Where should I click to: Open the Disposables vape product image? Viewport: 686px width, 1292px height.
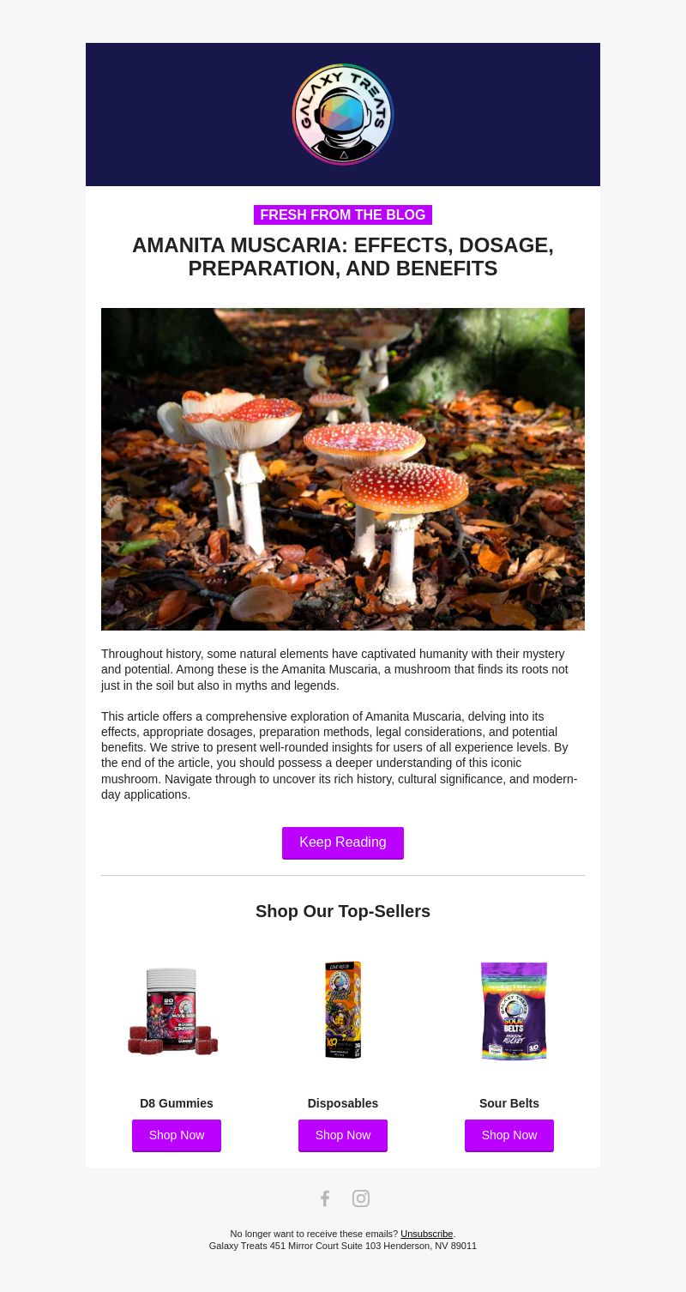tap(343, 1010)
